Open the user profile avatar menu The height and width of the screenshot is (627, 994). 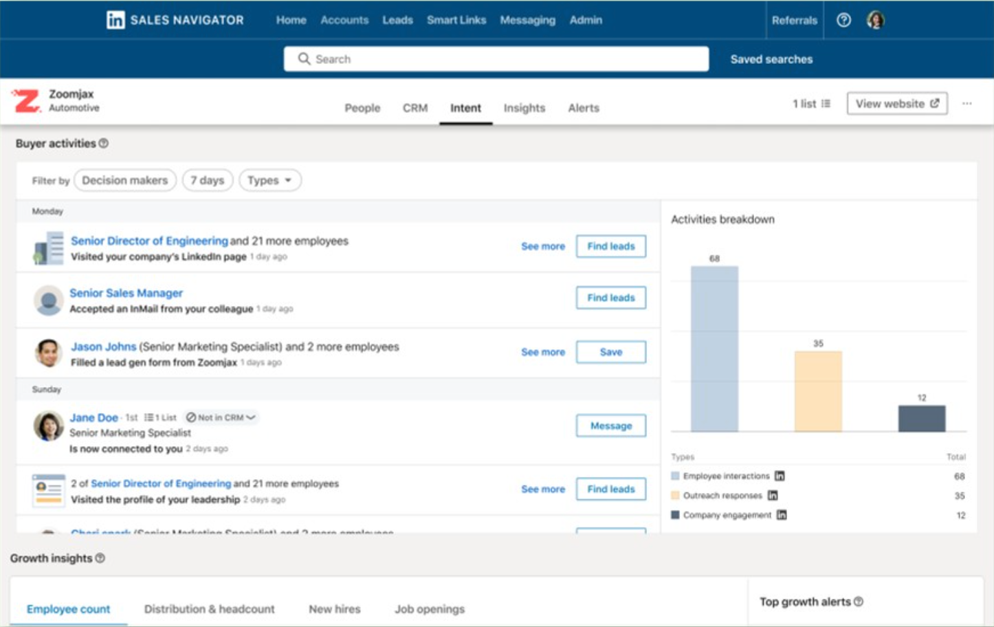pyautogui.click(x=875, y=20)
